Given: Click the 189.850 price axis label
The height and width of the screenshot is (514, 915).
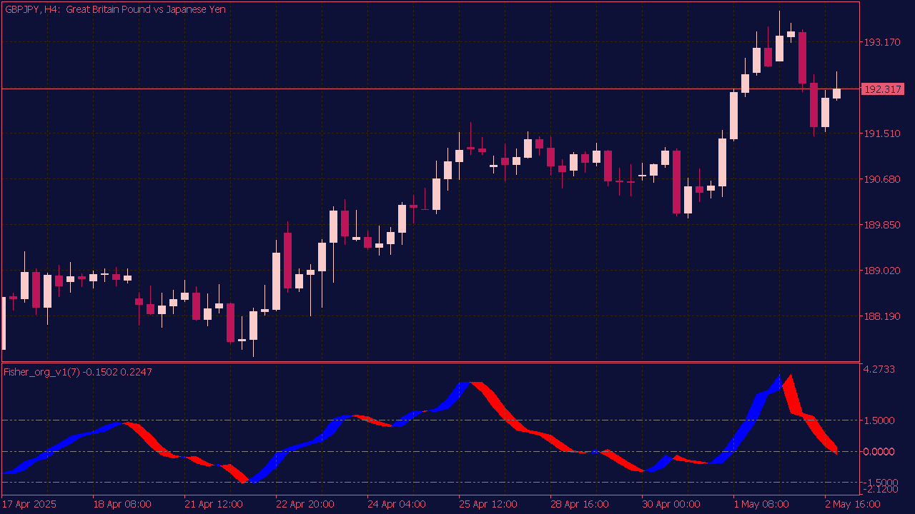Looking at the screenshot, I should coord(882,225).
